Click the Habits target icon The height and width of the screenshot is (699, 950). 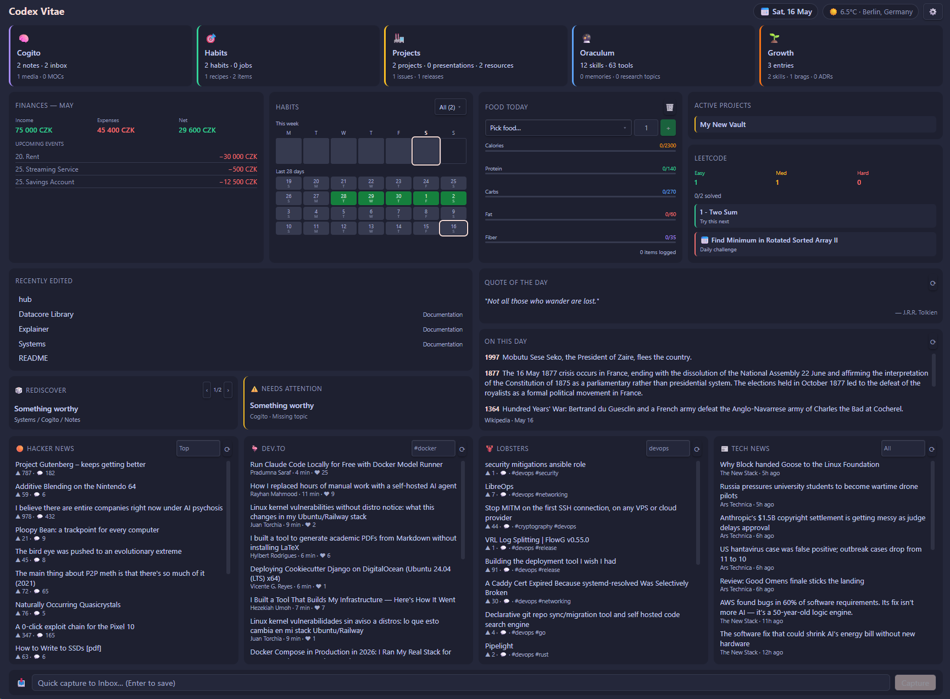(210, 38)
